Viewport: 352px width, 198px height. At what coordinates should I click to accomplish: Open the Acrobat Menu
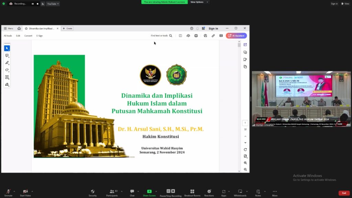point(9,29)
